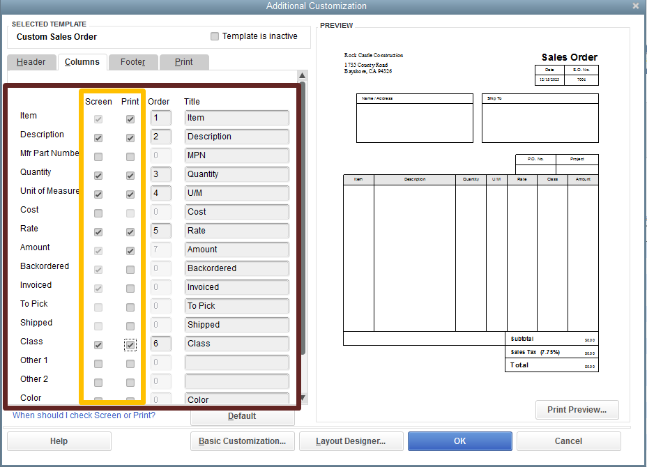Click the Order field for Quantity
Image resolution: width=647 pixels, height=467 pixels.
(161, 174)
